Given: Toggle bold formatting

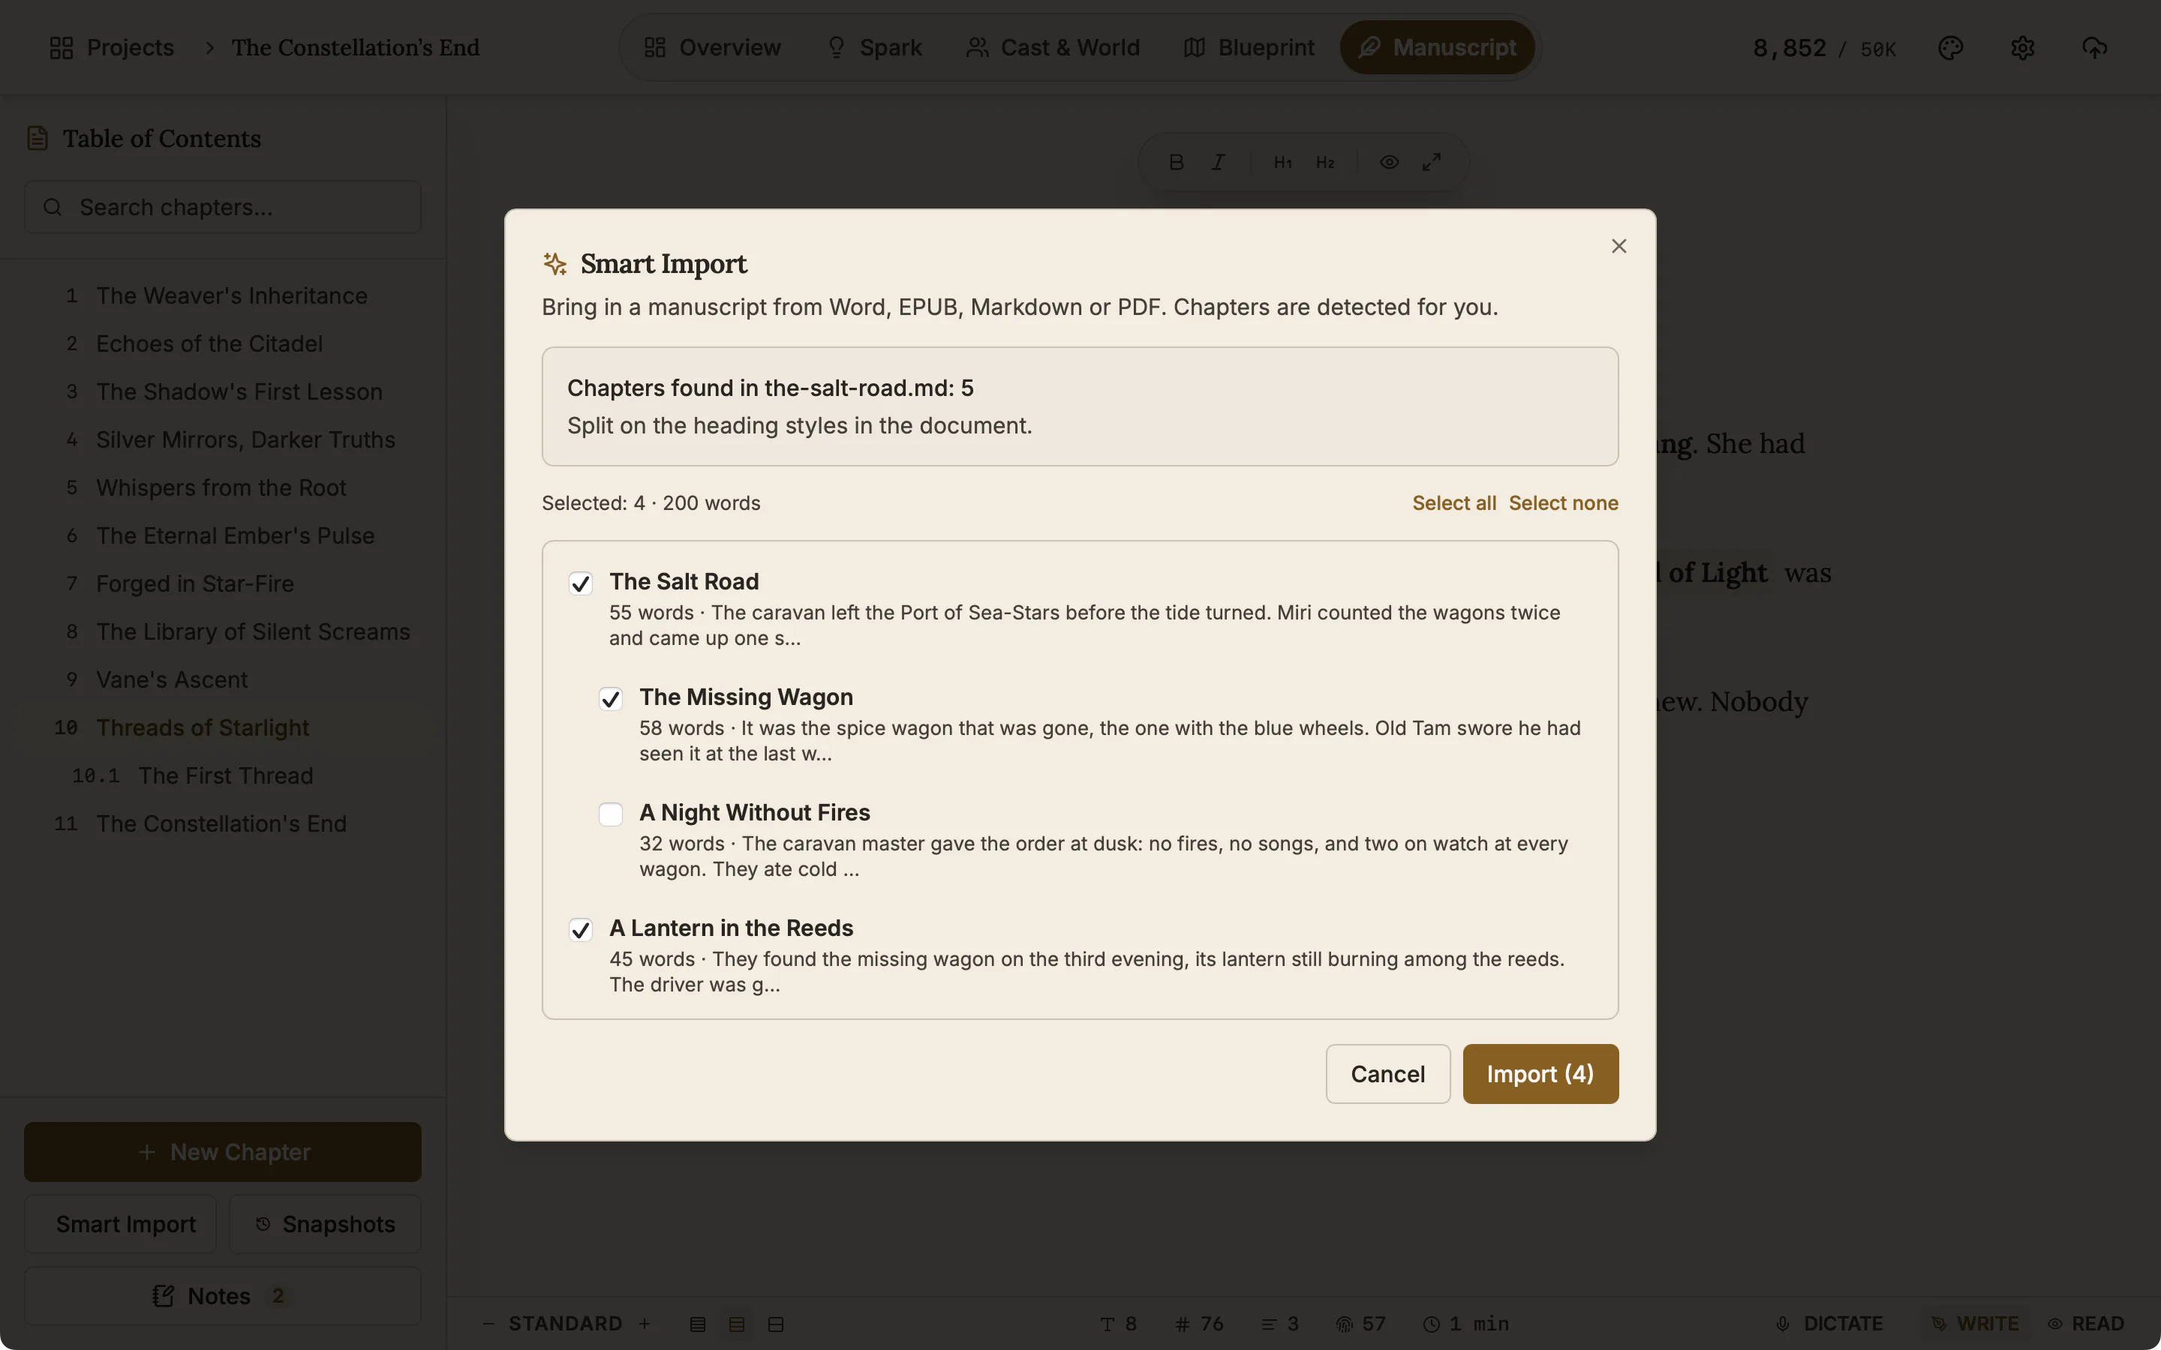Looking at the screenshot, I should (1176, 161).
